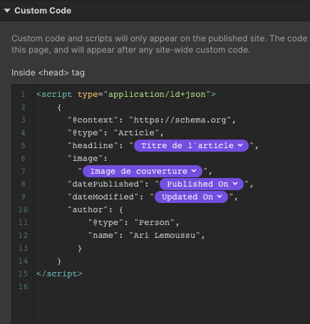Collapse the Custom Code section triangle
310x324 pixels.
7,11
